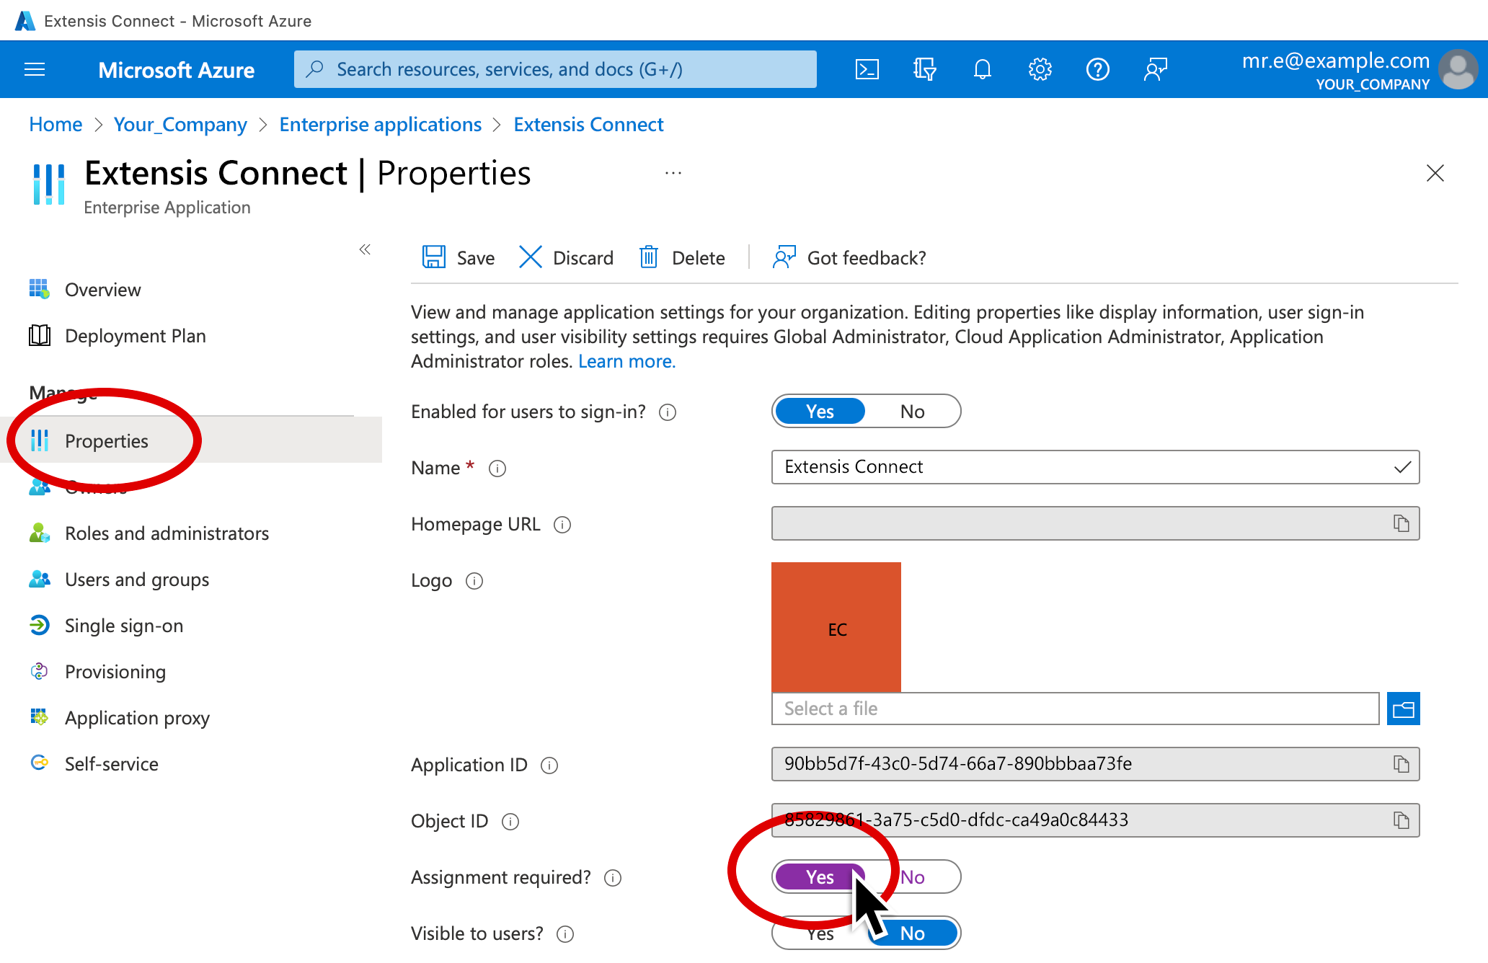Select Properties in the Manage section

pyautogui.click(x=106, y=441)
